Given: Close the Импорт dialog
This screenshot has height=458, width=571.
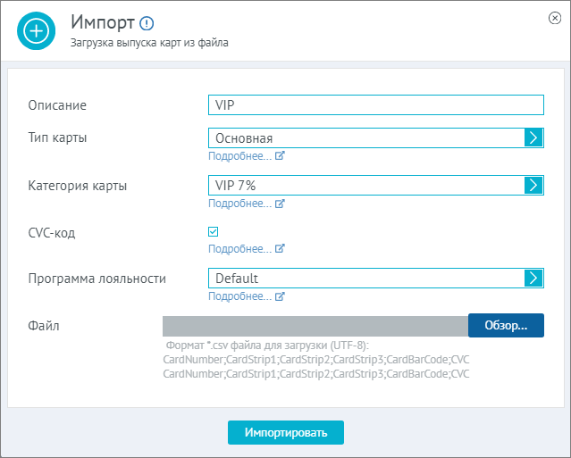Looking at the screenshot, I should point(555,18).
